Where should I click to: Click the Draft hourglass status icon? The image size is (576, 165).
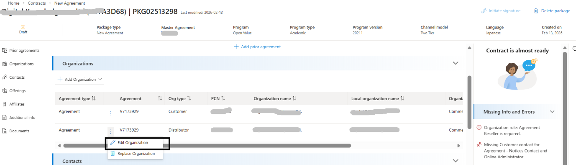coord(23,27)
